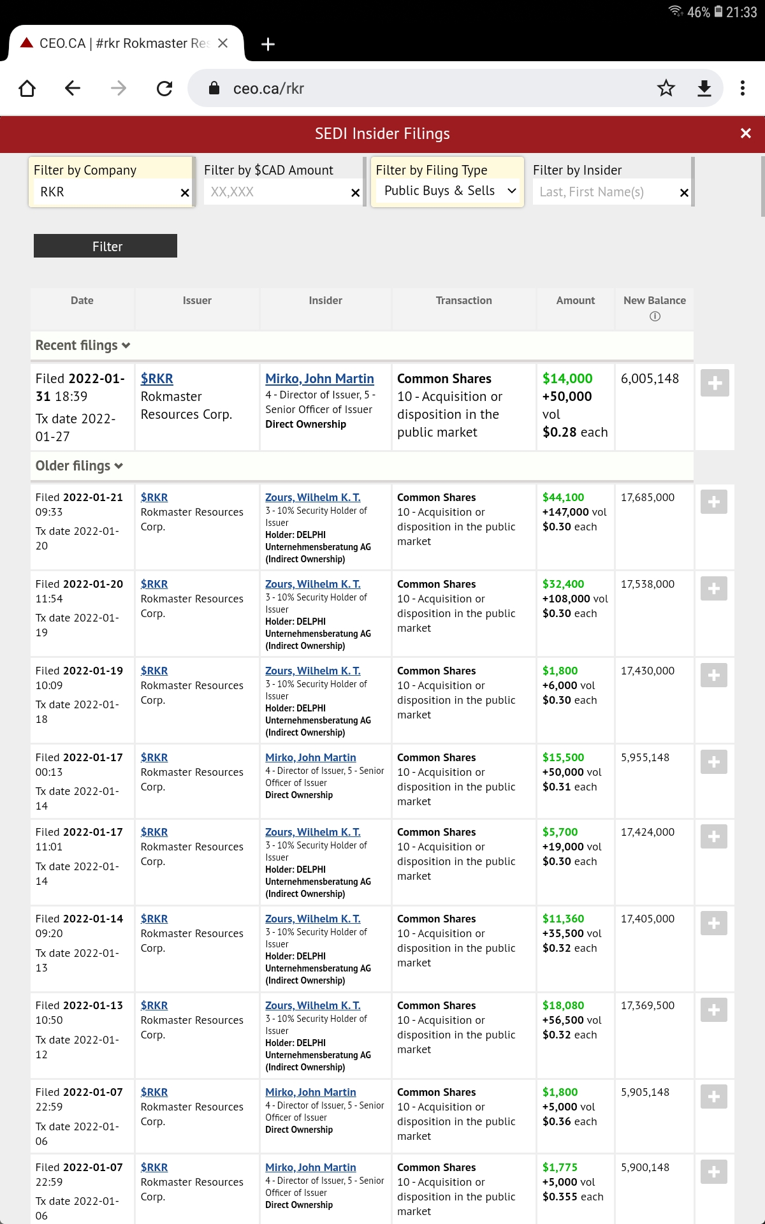This screenshot has height=1224, width=765.
Task: Expand the 2022-01-17 00:13 Mirko filing
Action: click(714, 762)
